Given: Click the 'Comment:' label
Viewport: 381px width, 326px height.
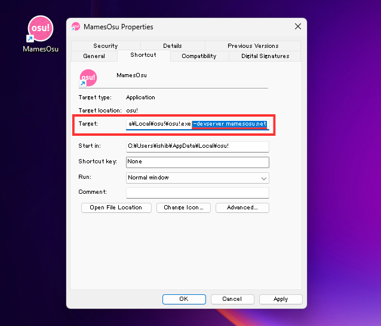Looking at the screenshot, I should pos(93,192).
